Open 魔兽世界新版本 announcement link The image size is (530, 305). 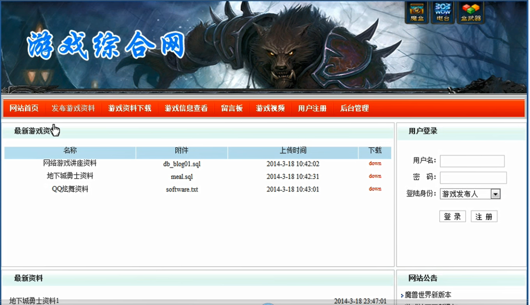tap(428, 295)
